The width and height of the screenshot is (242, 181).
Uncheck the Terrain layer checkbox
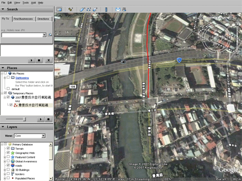coord(8,148)
